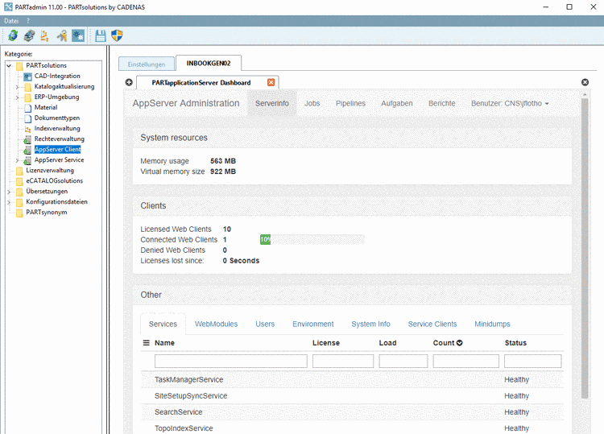Expand the Übersetzungen node
The height and width of the screenshot is (434, 604).
pyautogui.click(x=9, y=192)
